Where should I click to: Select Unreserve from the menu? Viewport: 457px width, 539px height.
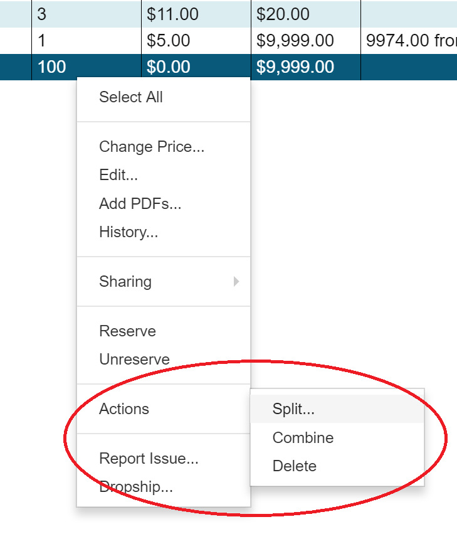pos(134,359)
